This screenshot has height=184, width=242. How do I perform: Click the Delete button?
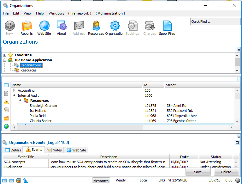(x=226, y=172)
